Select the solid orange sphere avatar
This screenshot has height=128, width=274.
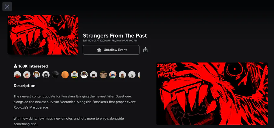(65, 75)
